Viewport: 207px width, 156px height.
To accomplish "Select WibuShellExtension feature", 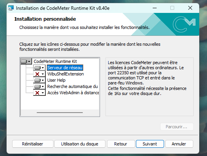I will (66, 74).
